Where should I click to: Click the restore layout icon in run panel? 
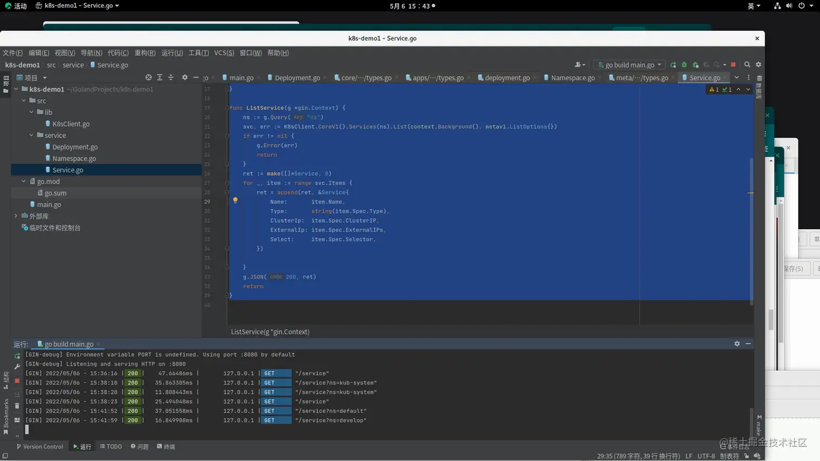pos(17,420)
